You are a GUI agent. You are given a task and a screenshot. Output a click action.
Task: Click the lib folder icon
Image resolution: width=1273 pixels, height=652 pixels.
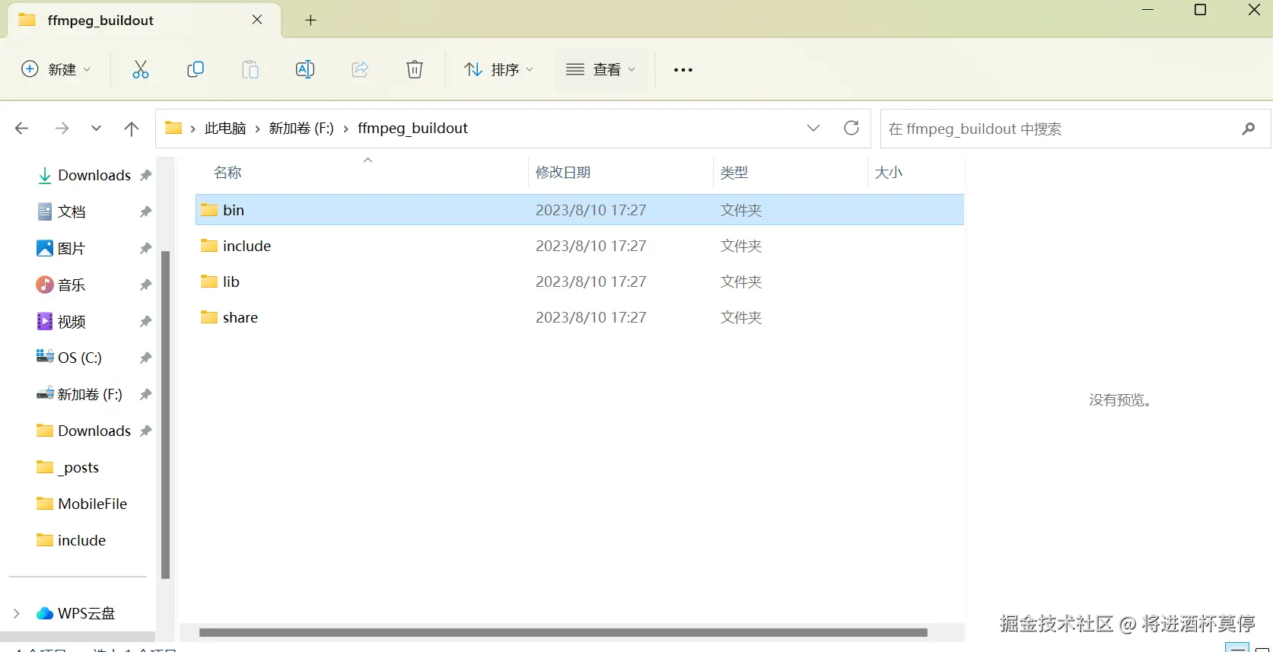coord(209,281)
